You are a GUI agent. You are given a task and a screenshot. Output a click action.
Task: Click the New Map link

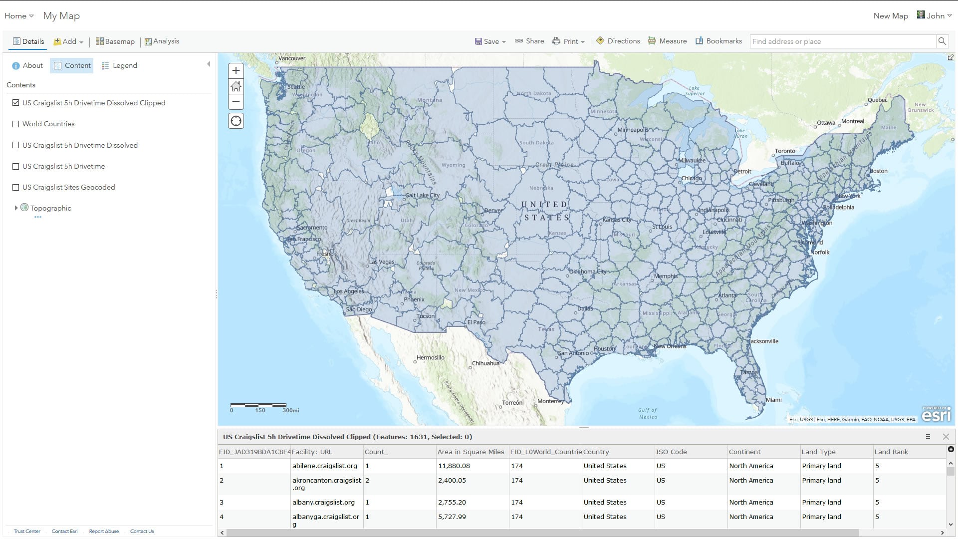[891, 16]
